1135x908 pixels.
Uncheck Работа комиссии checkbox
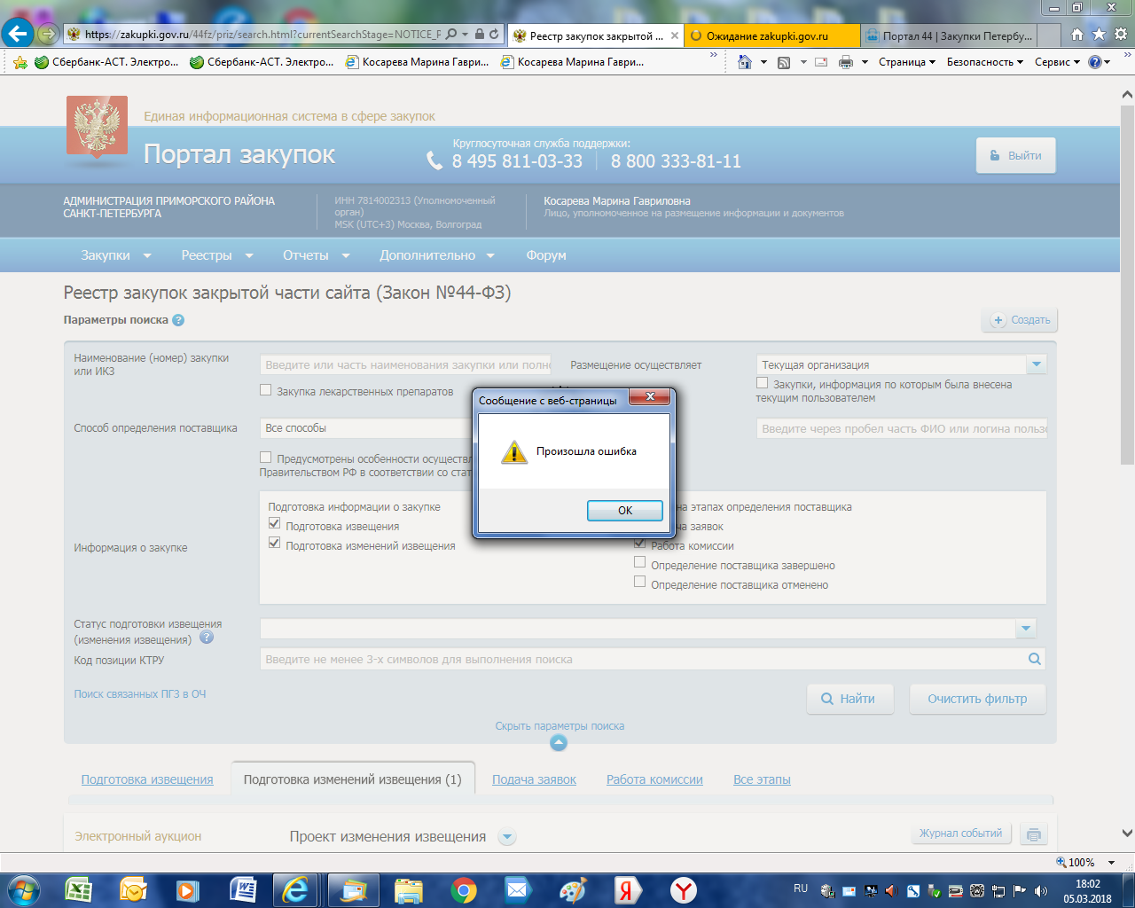640,544
